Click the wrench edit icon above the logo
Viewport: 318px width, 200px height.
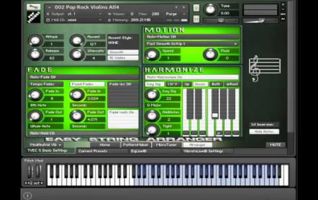[33, 7]
